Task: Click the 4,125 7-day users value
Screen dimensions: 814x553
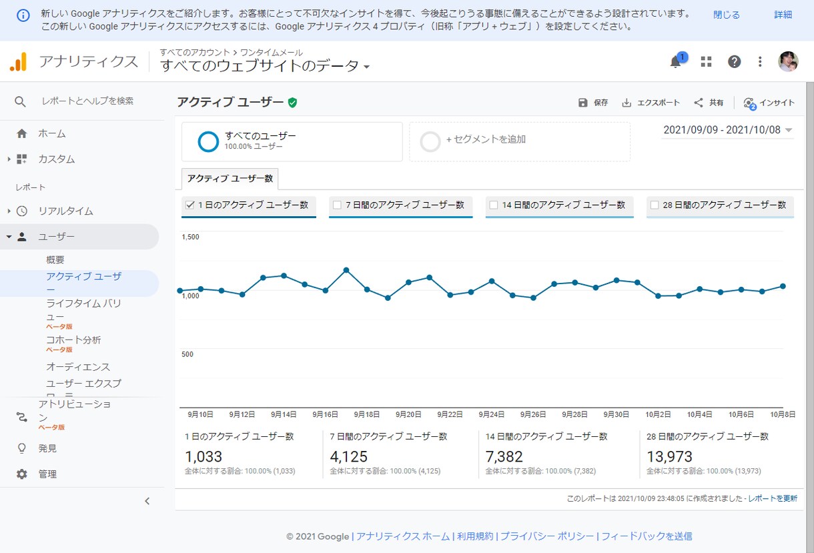Action: (x=349, y=457)
